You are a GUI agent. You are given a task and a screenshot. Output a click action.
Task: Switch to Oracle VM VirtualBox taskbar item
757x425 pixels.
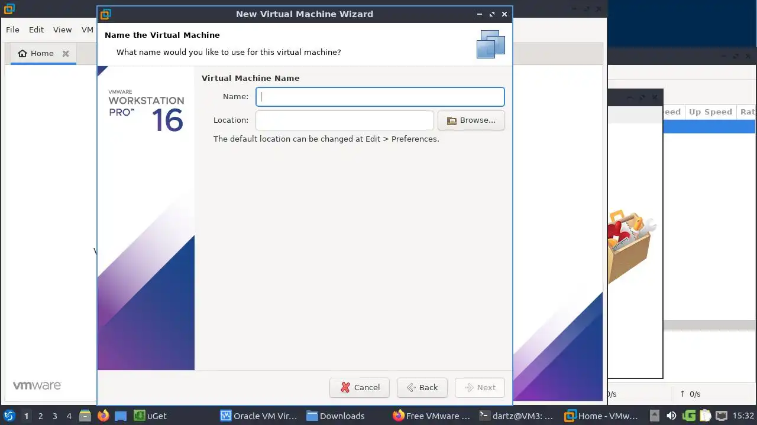pos(259,416)
